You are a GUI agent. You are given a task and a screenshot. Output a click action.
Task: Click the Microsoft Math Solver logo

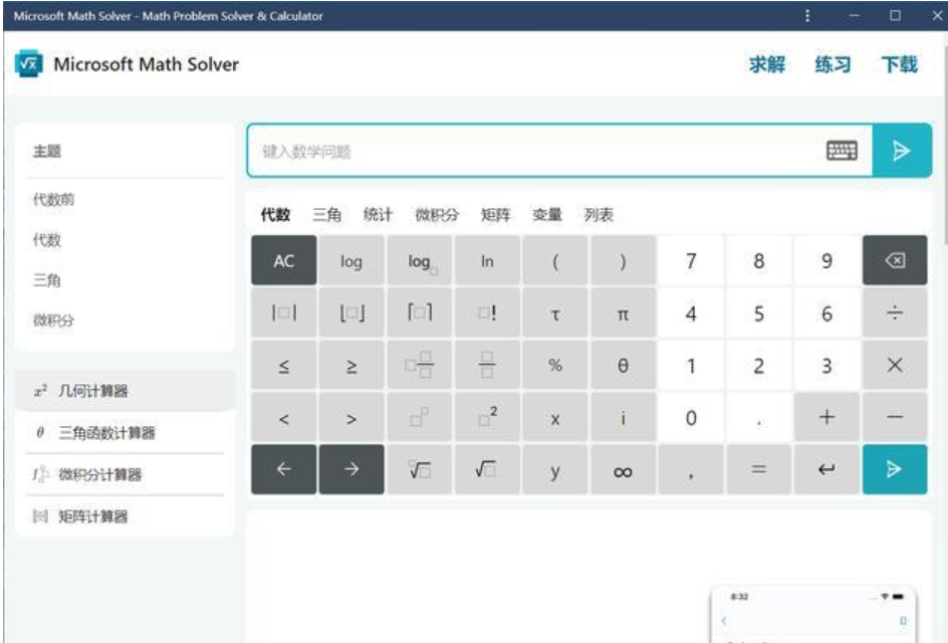[29, 64]
